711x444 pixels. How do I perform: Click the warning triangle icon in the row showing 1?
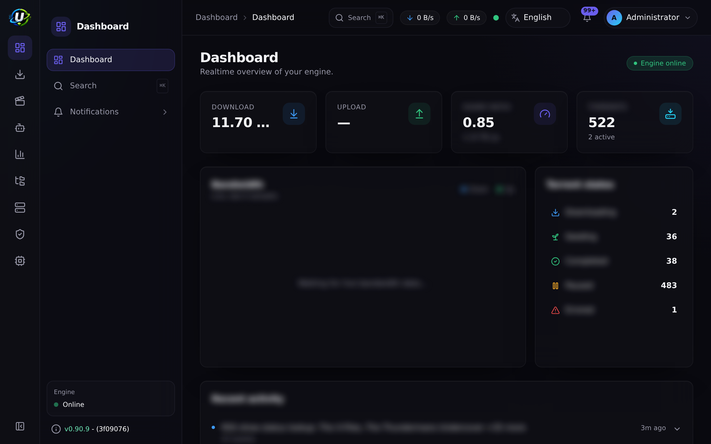coord(555,310)
